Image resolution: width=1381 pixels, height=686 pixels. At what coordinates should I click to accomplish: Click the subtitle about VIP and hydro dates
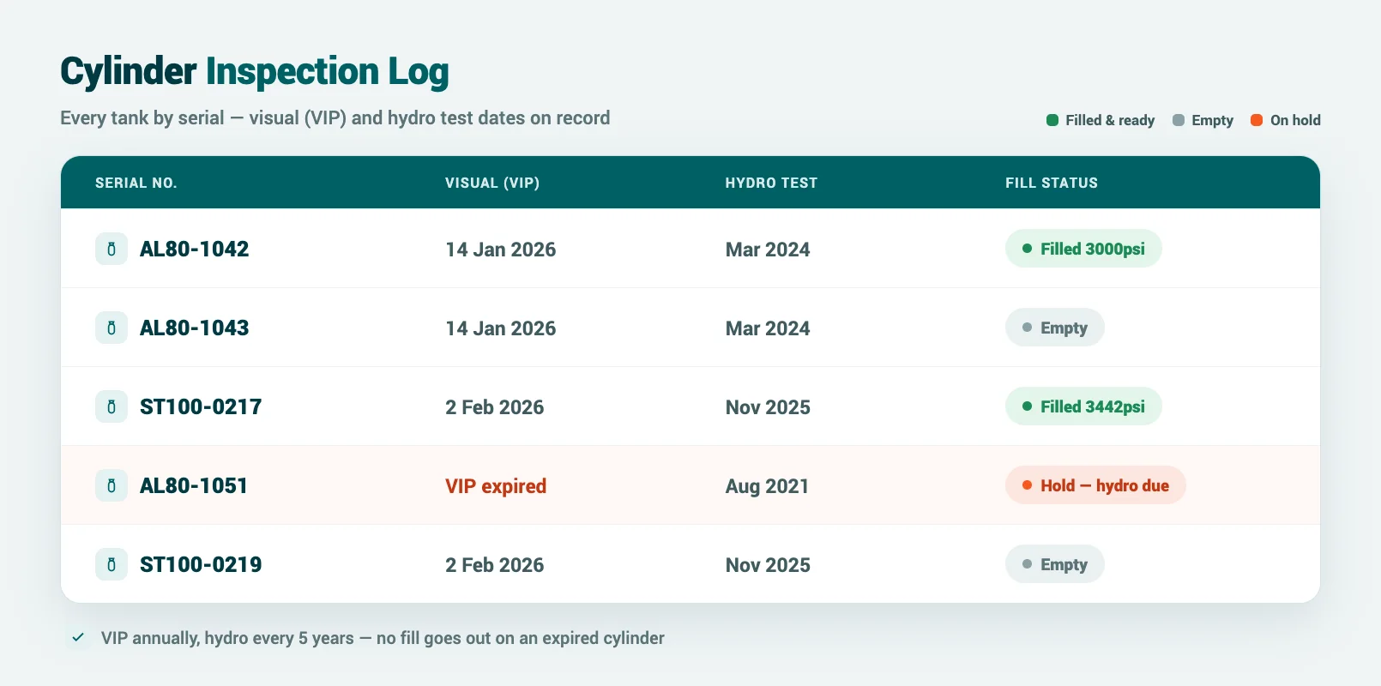[x=335, y=118]
